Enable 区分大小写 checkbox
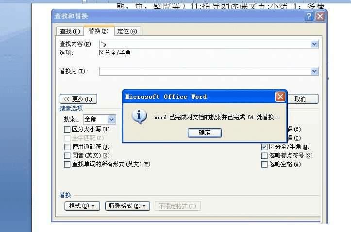Viewport: 351px width, 232px height. click(67, 129)
